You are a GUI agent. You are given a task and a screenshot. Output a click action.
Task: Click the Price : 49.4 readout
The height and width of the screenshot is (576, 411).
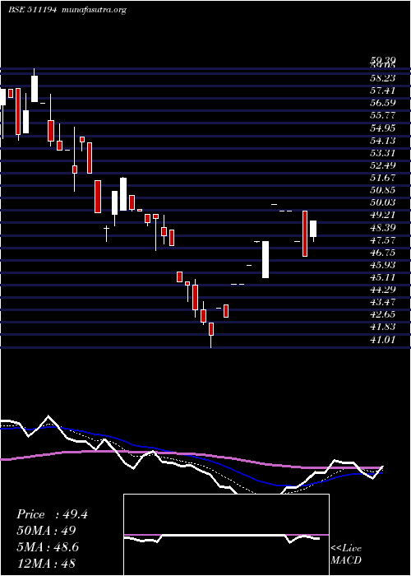[x=52, y=514]
